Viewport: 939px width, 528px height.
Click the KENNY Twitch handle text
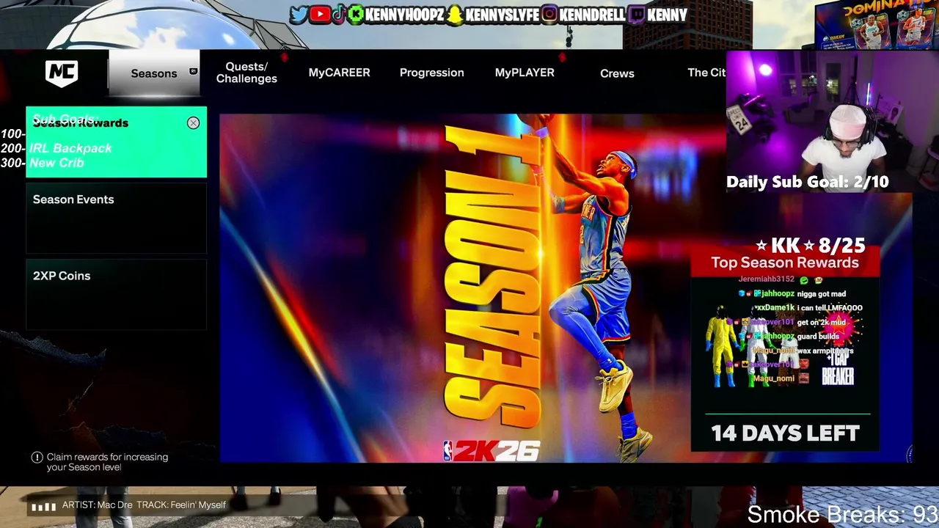(667, 15)
